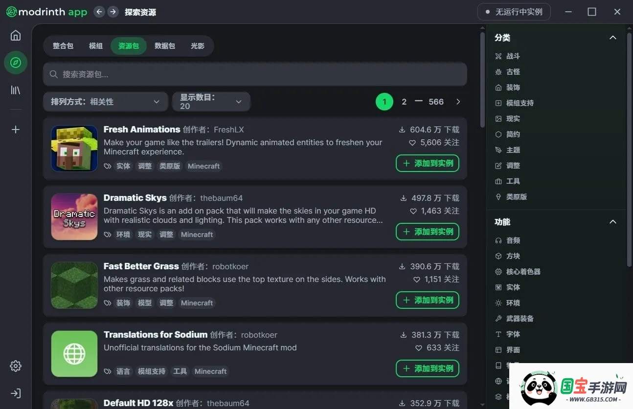633x409 pixels.
Task: Click the 搜索资源包 search field
Action: pyautogui.click(x=255, y=74)
